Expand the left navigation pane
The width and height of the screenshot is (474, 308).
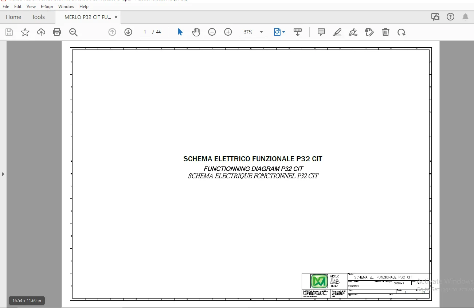[3, 174]
